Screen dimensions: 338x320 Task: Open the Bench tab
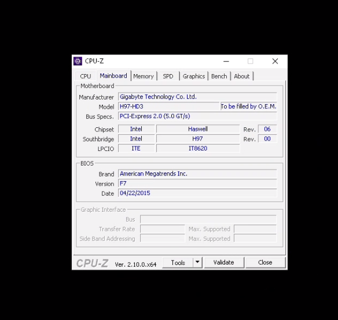(x=219, y=76)
